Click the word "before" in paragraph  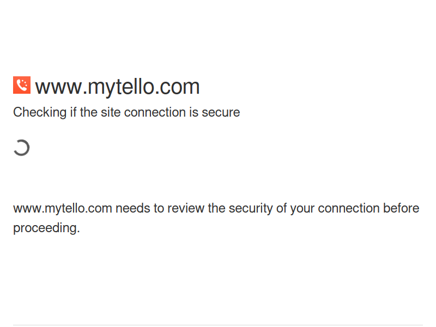(401, 208)
